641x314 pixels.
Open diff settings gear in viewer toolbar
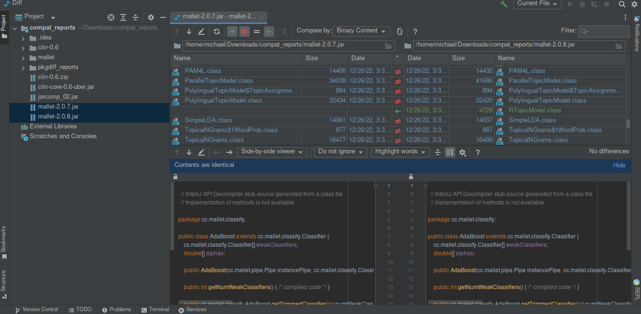pyautogui.click(x=463, y=152)
